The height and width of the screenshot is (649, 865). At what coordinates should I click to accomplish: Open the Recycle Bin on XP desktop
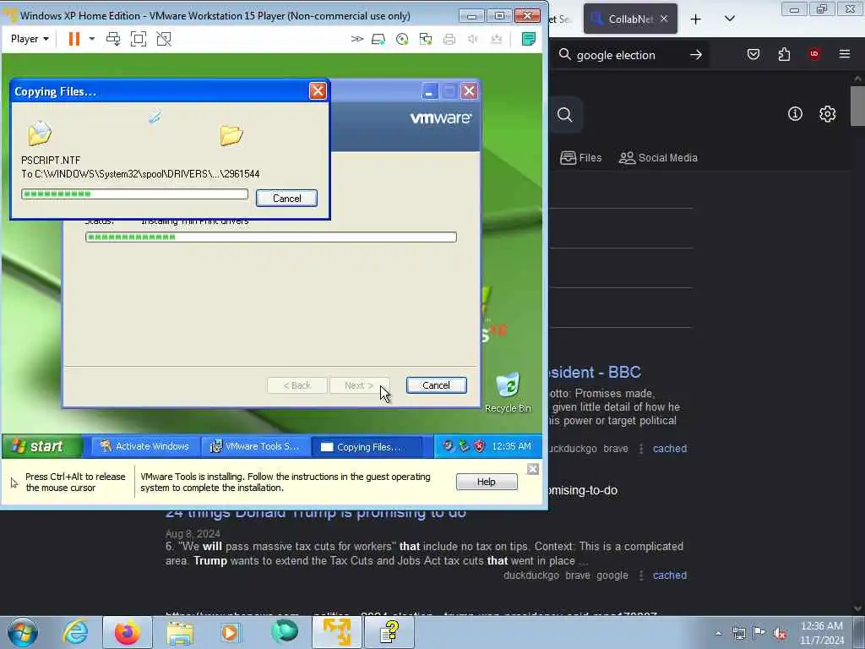pos(508,392)
